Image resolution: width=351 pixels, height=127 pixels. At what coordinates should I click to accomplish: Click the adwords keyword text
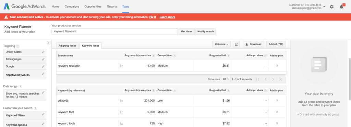(x=63, y=101)
